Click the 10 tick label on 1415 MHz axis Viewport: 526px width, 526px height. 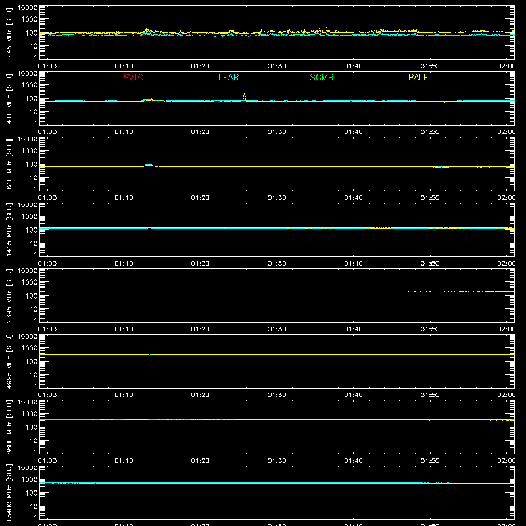(34, 243)
